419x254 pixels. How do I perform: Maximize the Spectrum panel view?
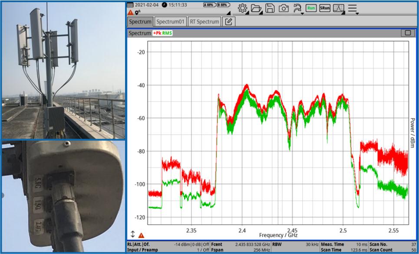407,33
